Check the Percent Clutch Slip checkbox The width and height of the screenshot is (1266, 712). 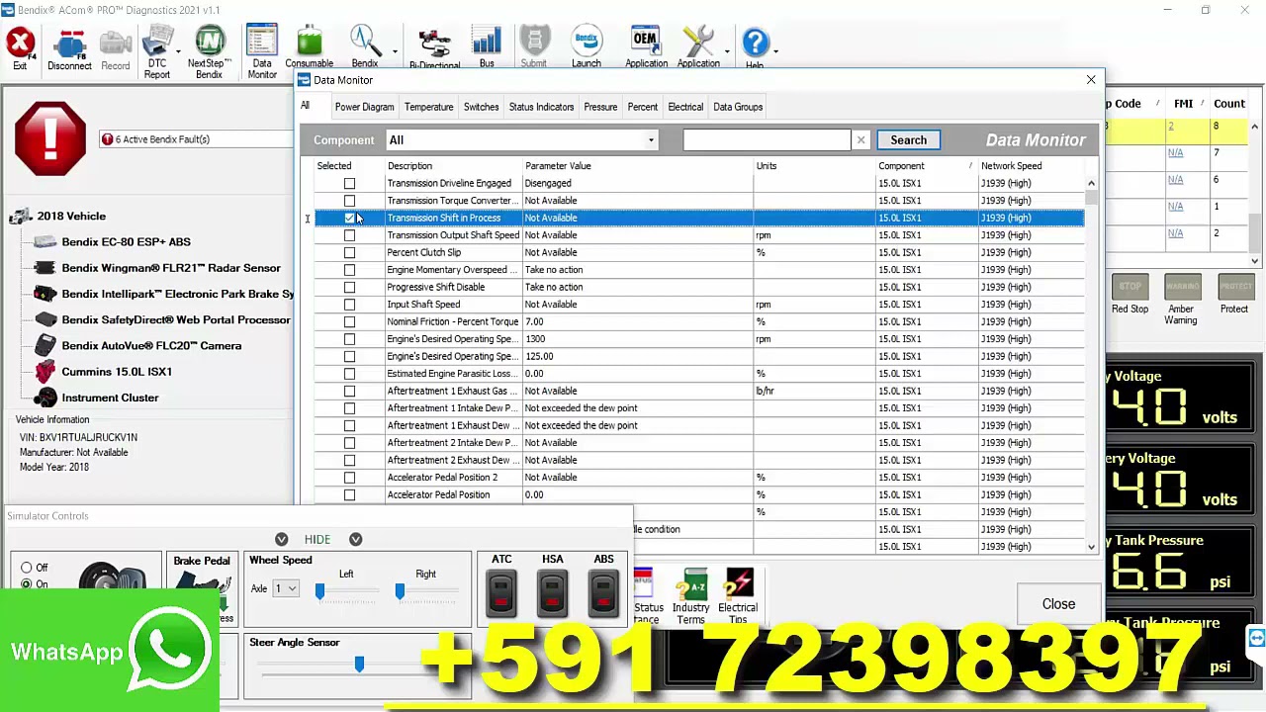tap(349, 252)
